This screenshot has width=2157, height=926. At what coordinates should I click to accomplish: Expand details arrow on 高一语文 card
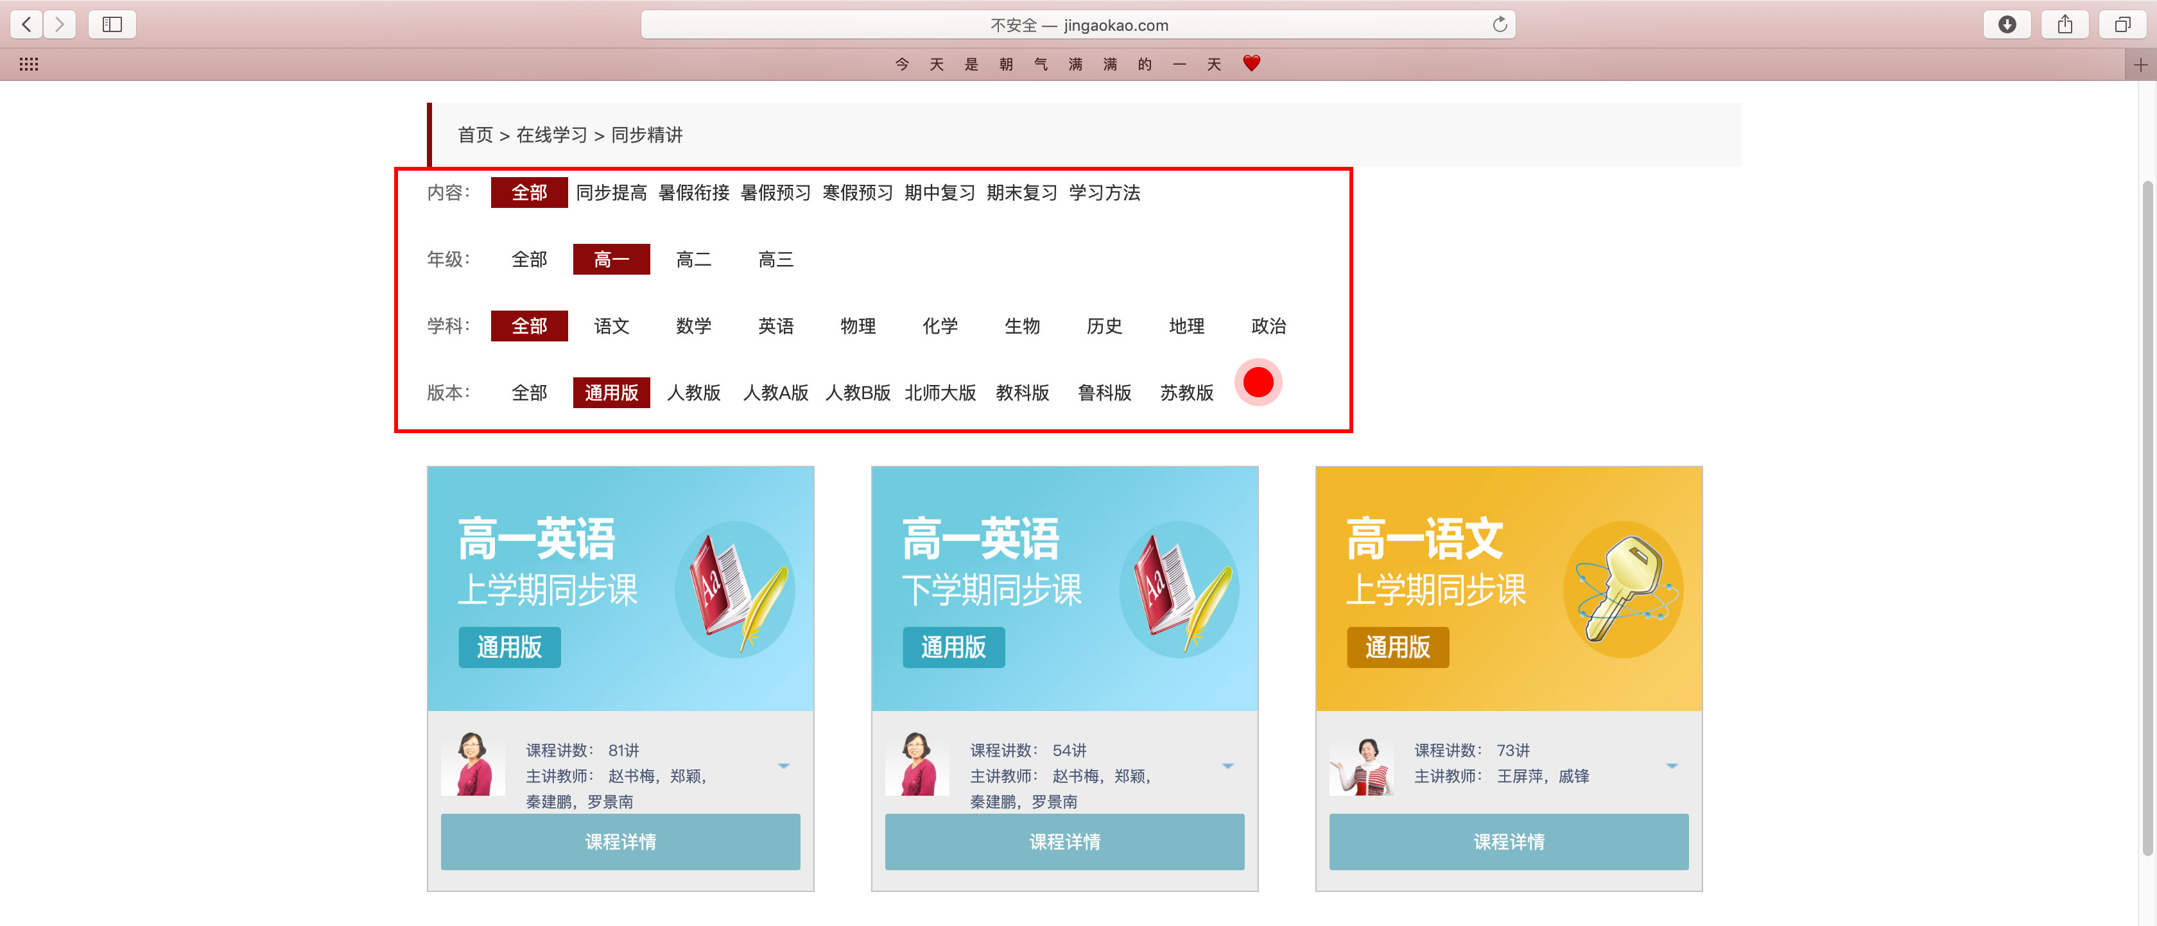(x=1671, y=766)
